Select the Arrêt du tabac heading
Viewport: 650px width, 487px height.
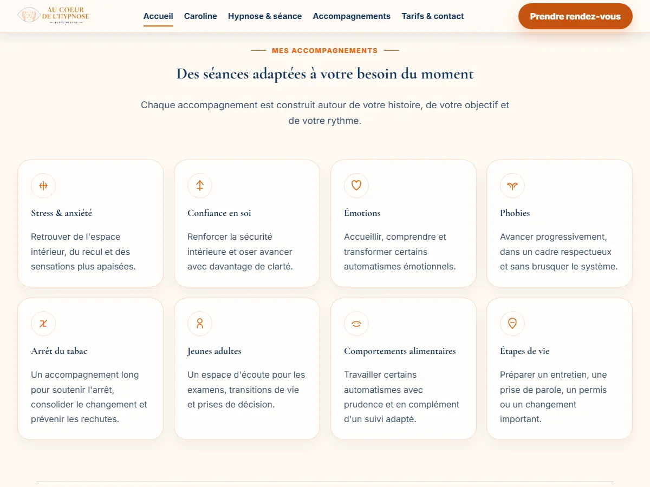[59, 351]
